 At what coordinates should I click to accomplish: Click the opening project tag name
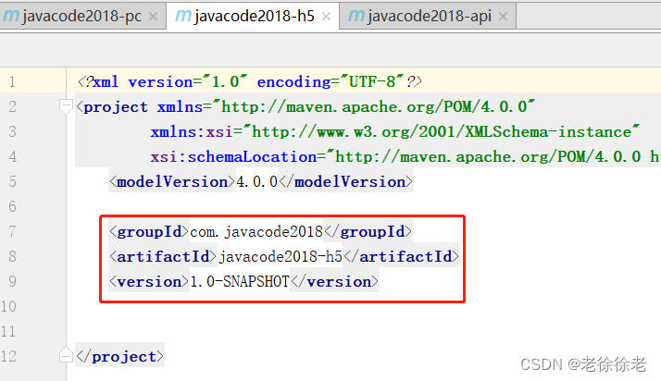tap(116, 107)
